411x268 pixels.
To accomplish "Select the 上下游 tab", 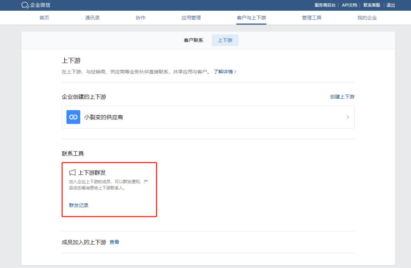I will 225,40.
